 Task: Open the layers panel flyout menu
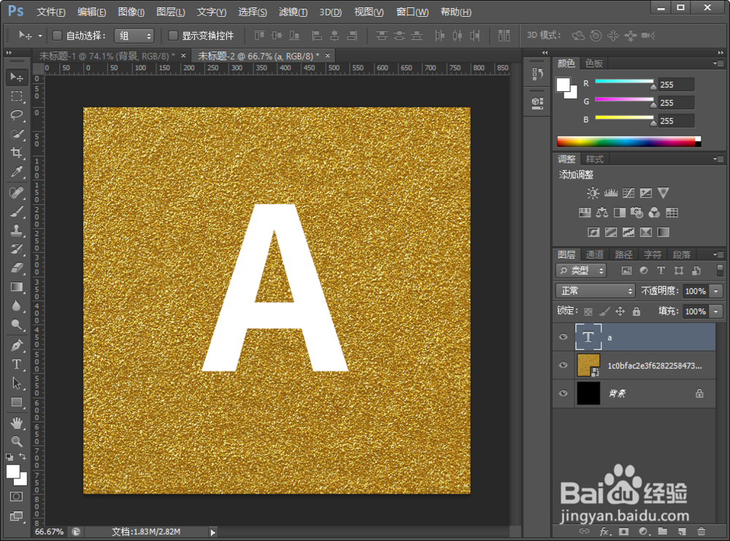click(x=718, y=254)
